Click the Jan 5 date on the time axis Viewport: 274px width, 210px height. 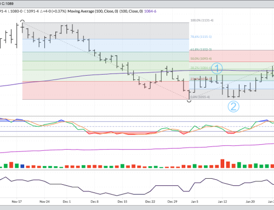pyautogui.click(x=195, y=202)
